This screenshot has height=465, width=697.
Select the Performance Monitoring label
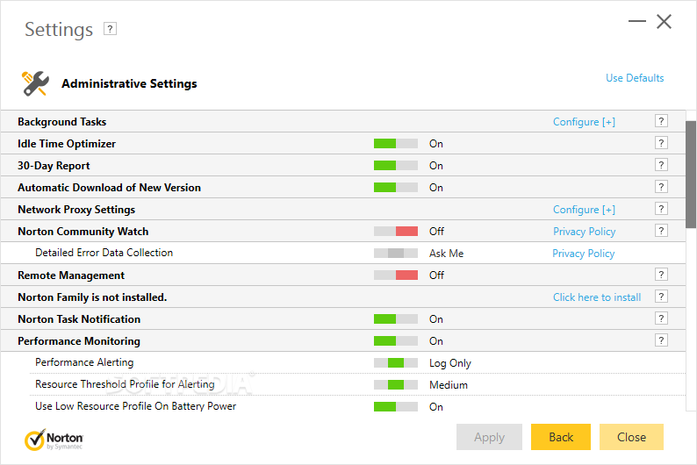[79, 341]
